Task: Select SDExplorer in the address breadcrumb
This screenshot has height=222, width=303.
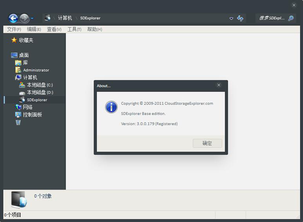Action: 90,18
